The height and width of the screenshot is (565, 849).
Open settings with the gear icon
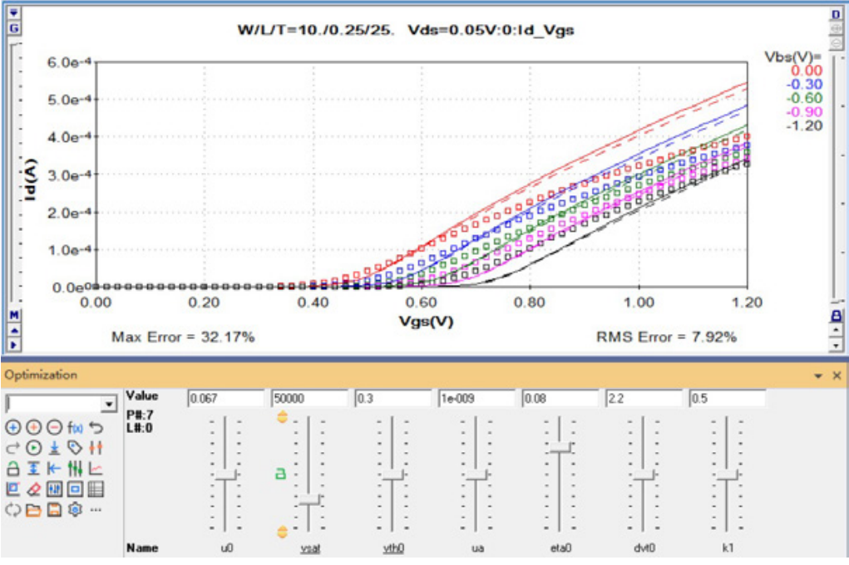click(x=75, y=509)
